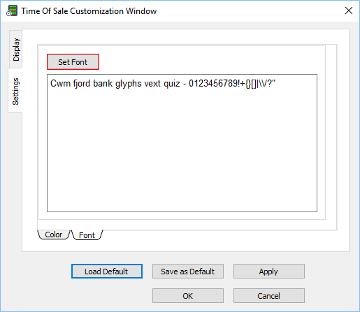Select the Font tab at the bottom
This screenshot has height=312, width=360.
87,235
